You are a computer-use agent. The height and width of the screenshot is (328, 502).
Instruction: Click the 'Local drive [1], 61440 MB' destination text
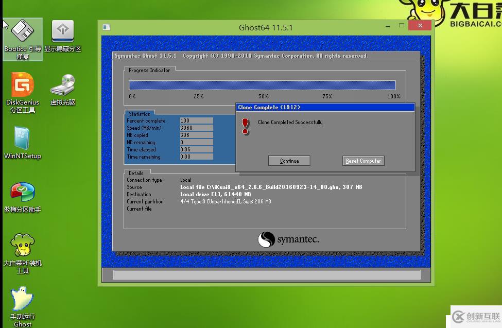[215, 194]
